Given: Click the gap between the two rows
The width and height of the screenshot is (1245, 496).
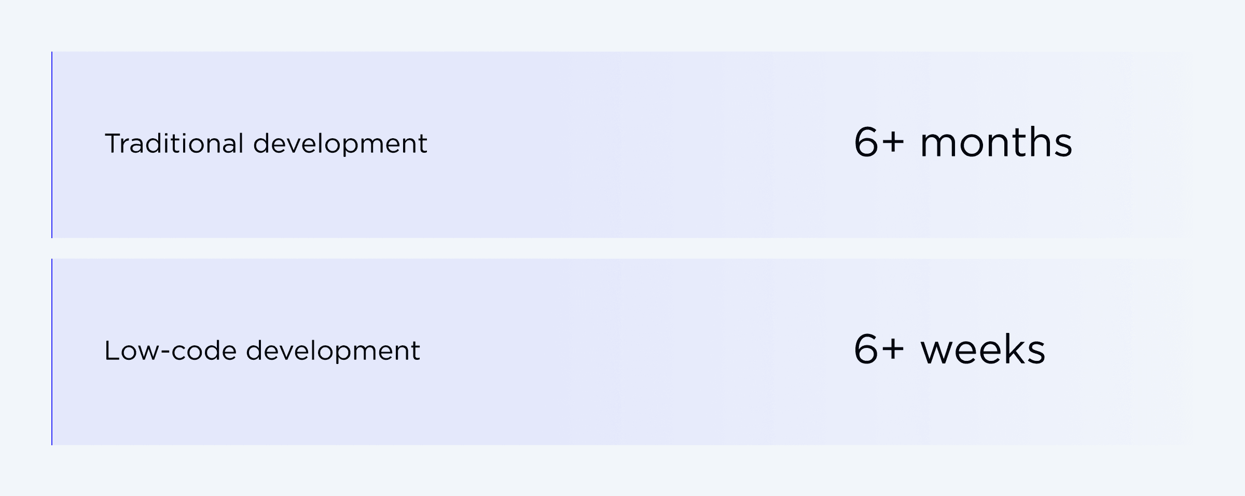Looking at the screenshot, I should pyautogui.click(x=622, y=249).
